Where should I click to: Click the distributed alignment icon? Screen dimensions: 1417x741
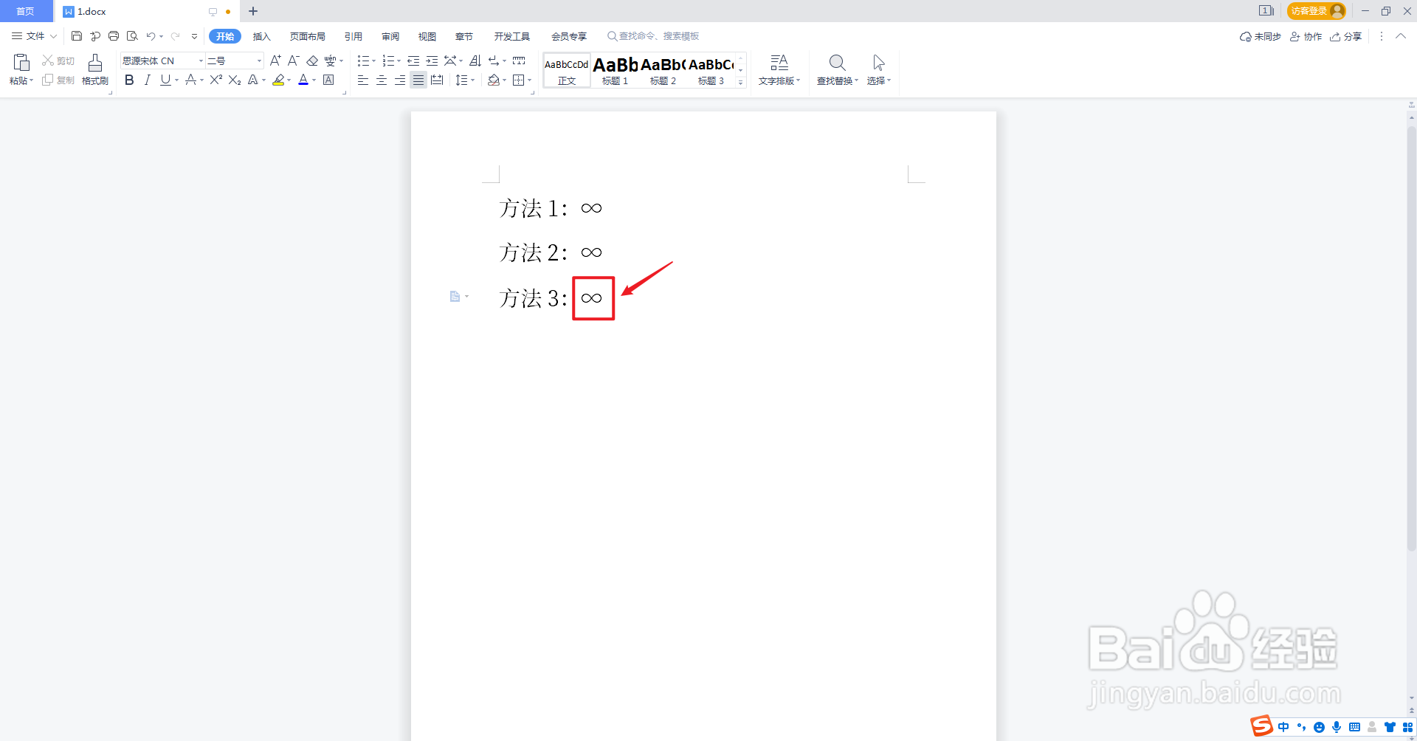(437, 80)
